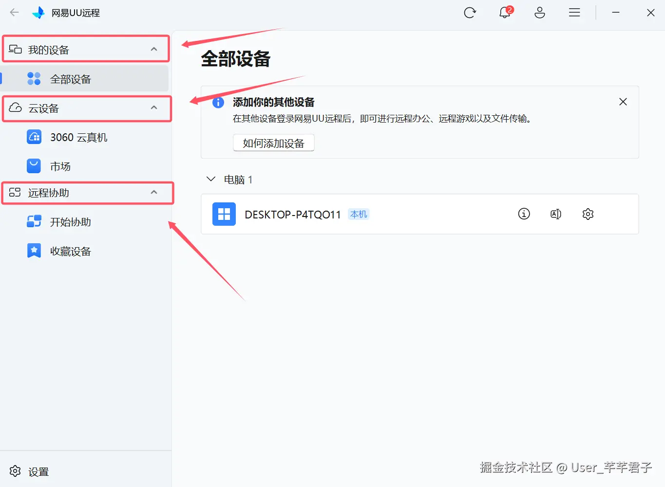
Task: Click the Windows logo icon of DESKTOP-P4TQO11
Action: tap(224, 214)
